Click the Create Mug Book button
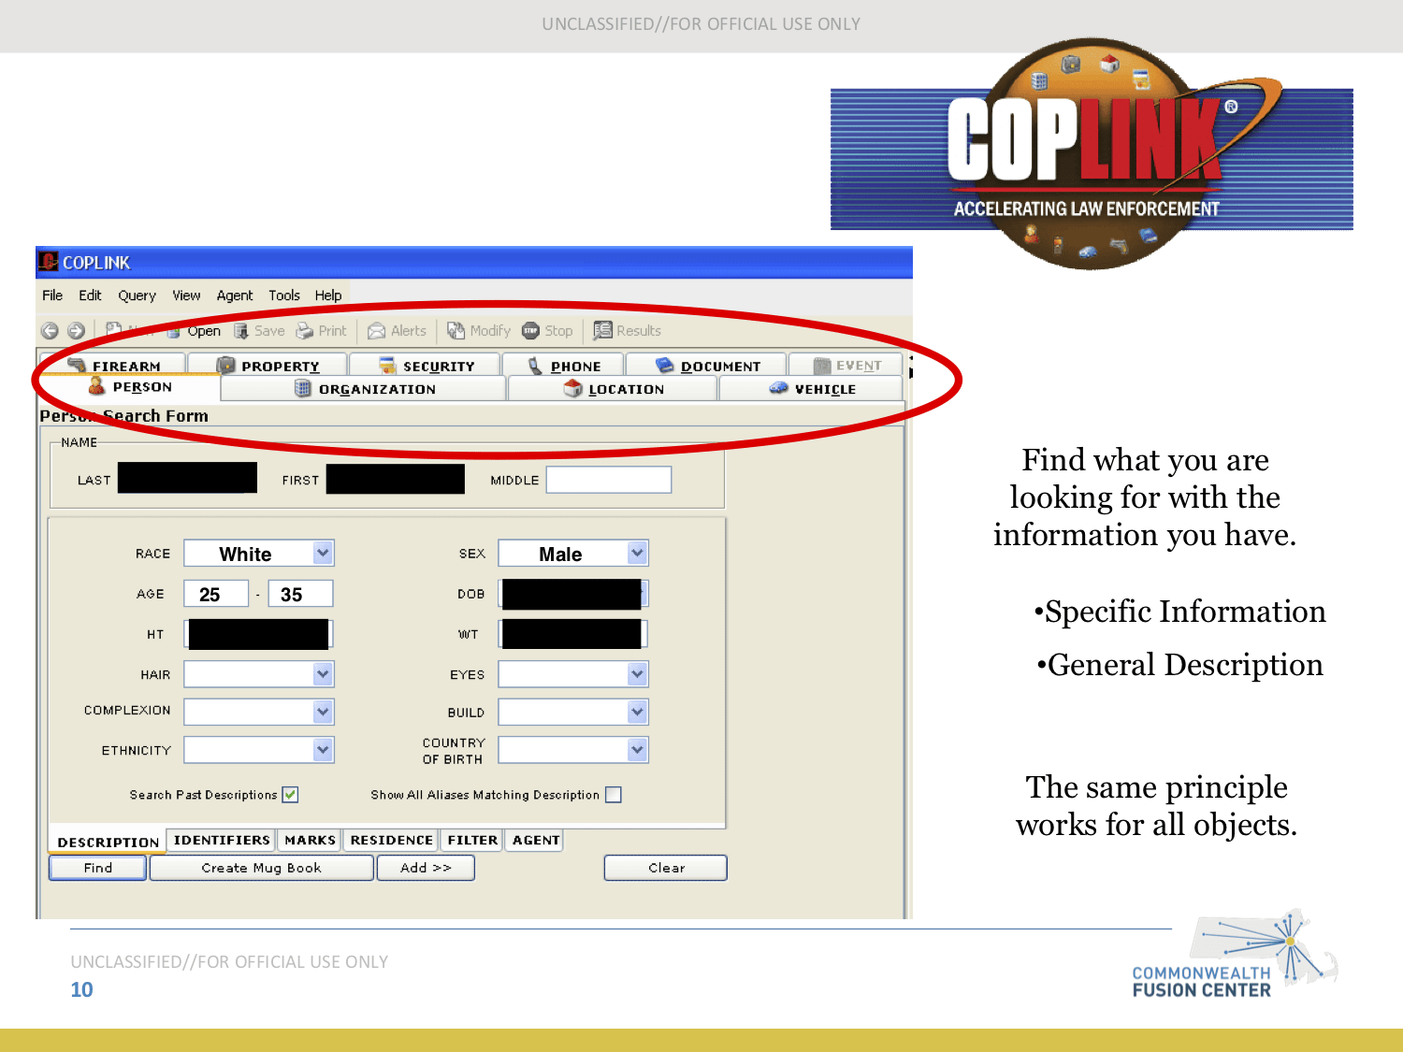Viewport: 1403px width, 1052px height. click(x=261, y=868)
